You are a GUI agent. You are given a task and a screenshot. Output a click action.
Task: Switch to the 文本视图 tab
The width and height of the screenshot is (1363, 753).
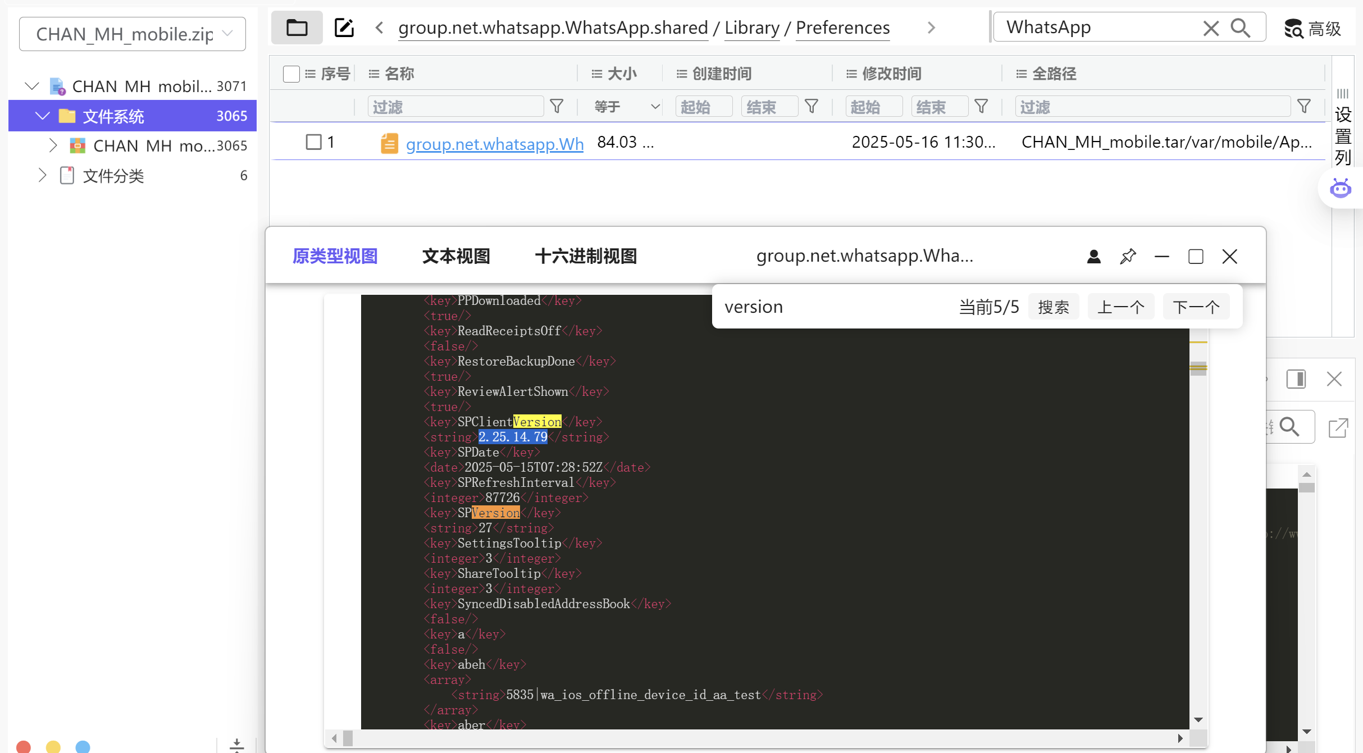pos(455,256)
